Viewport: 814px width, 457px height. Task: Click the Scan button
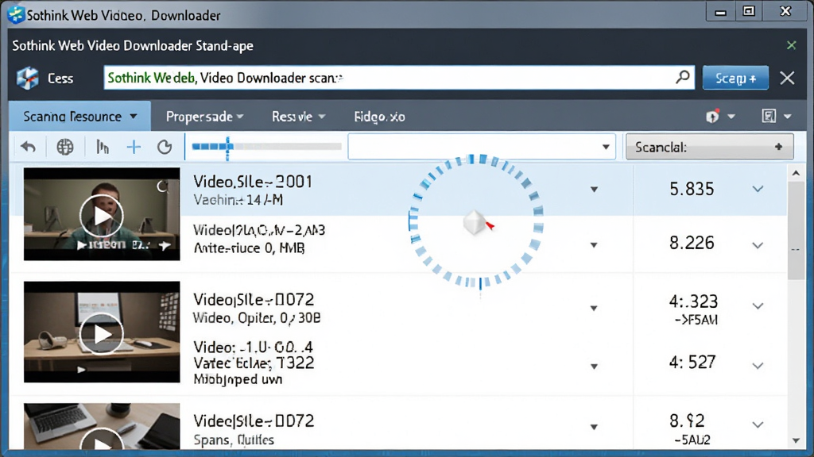pyautogui.click(x=735, y=79)
